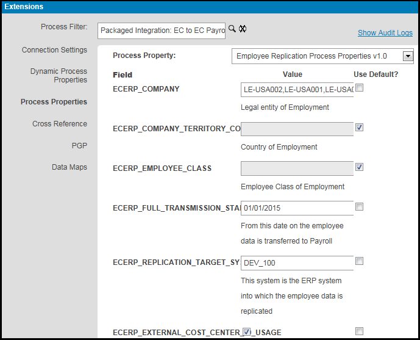This screenshot has width=420, height=340.
Task: Check Use Default for replication target system
Action: point(360,261)
